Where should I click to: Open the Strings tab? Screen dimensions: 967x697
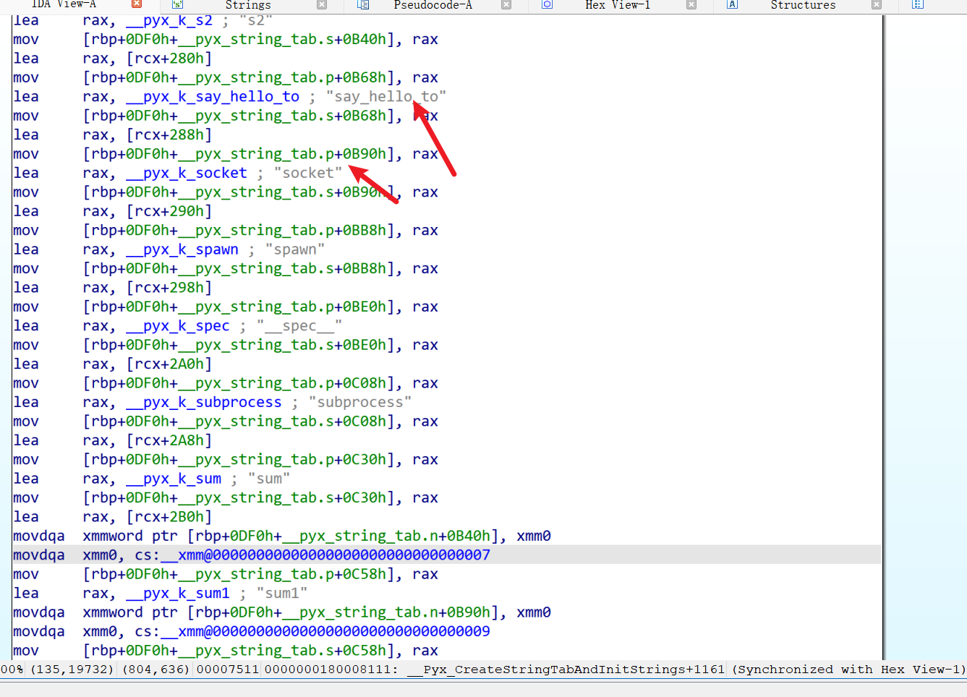click(x=248, y=4)
